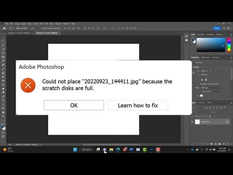Show hidden system tray icons chevron

click(x=187, y=150)
